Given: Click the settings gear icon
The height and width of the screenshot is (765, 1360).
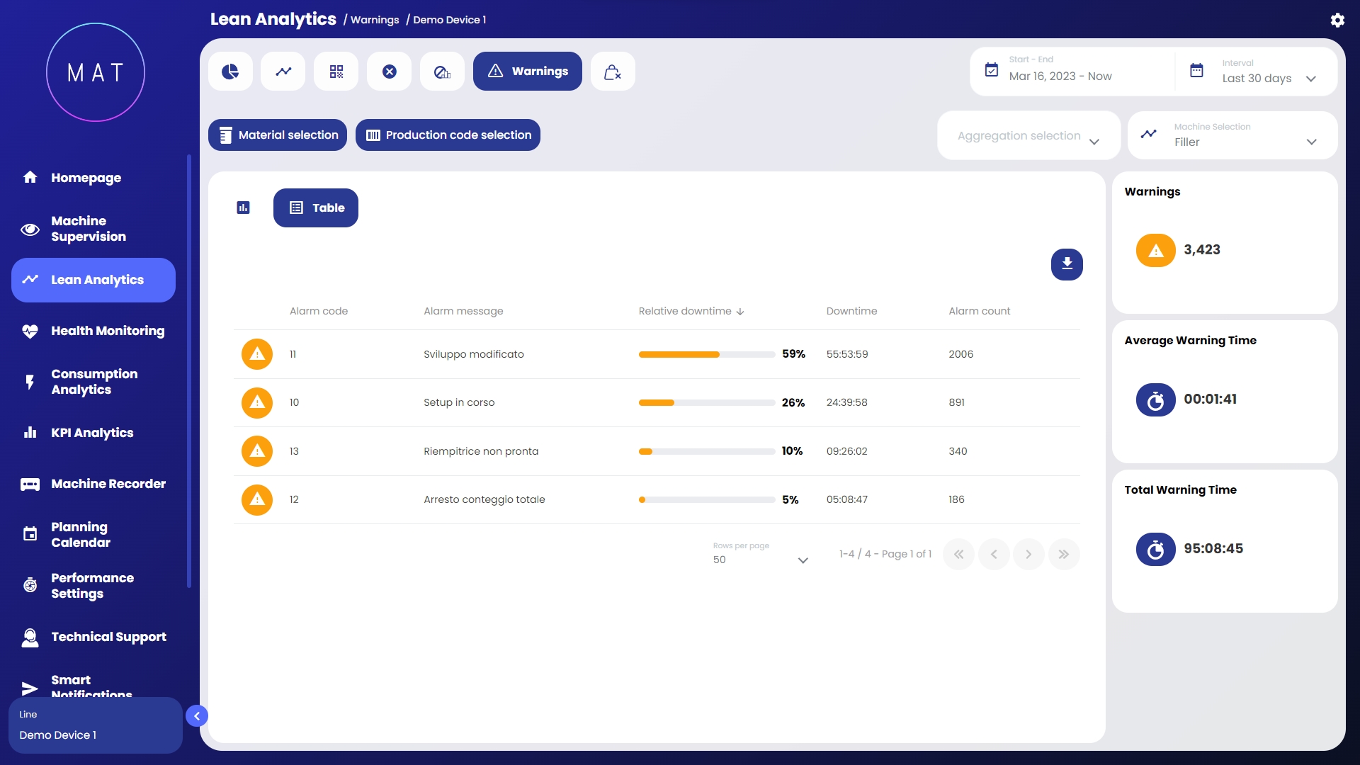Looking at the screenshot, I should click(x=1337, y=20).
